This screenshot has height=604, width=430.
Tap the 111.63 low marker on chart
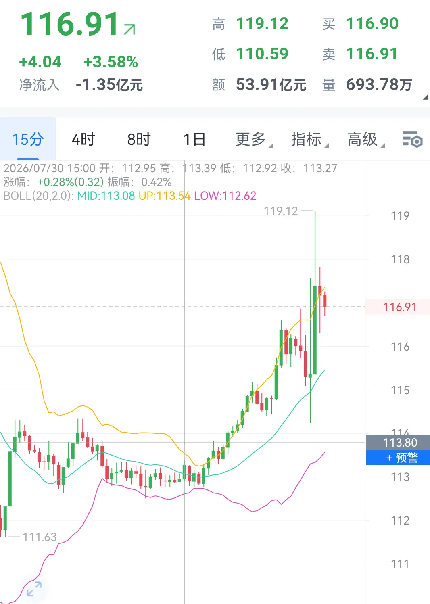(x=40, y=537)
